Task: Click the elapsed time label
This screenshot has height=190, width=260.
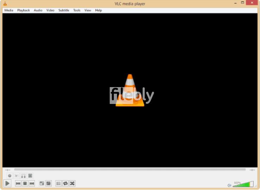Action: 8,170
